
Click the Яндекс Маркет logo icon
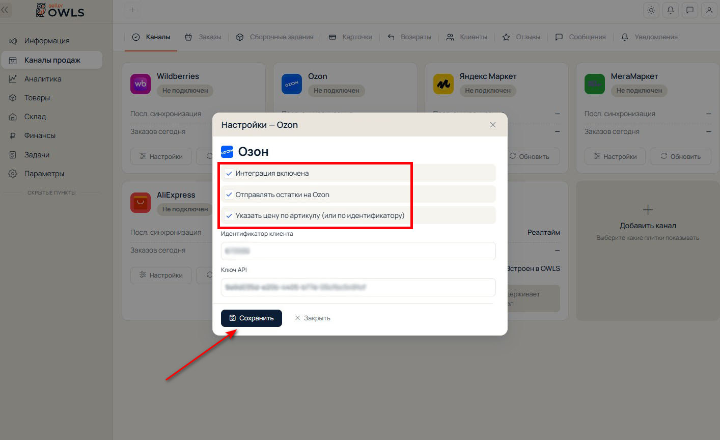click(443, 84)
